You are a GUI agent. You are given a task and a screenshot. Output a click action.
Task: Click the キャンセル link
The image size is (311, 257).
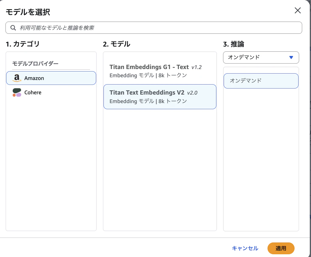coord(245,248)
